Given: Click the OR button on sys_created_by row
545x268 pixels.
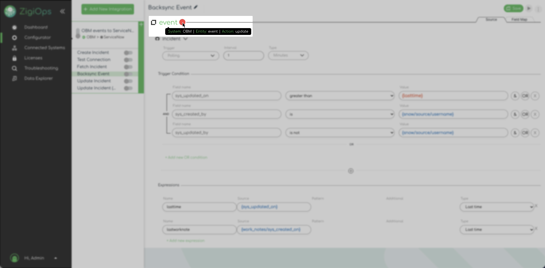Looking at the screenshot, I should tap(525, 114).
